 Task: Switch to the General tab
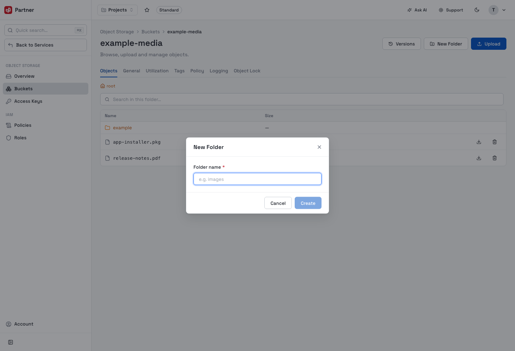click(x=132, y=71)
